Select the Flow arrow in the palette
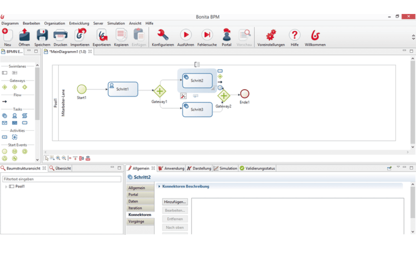Viewport: 416px width, 261px height. [4, 102]
